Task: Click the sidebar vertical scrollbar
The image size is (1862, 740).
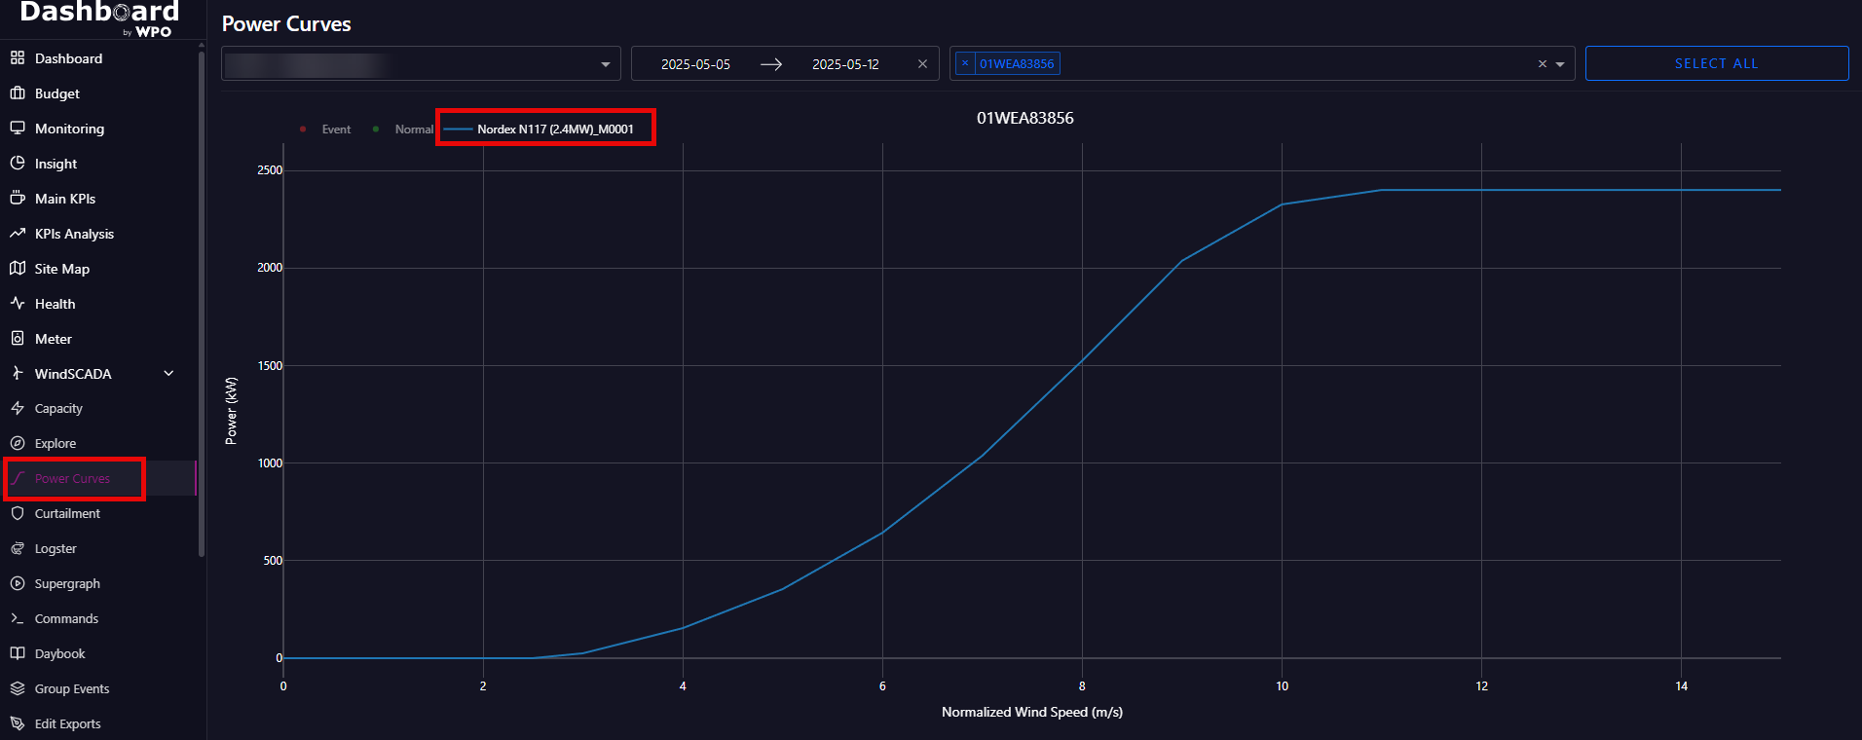Action: 202,302
